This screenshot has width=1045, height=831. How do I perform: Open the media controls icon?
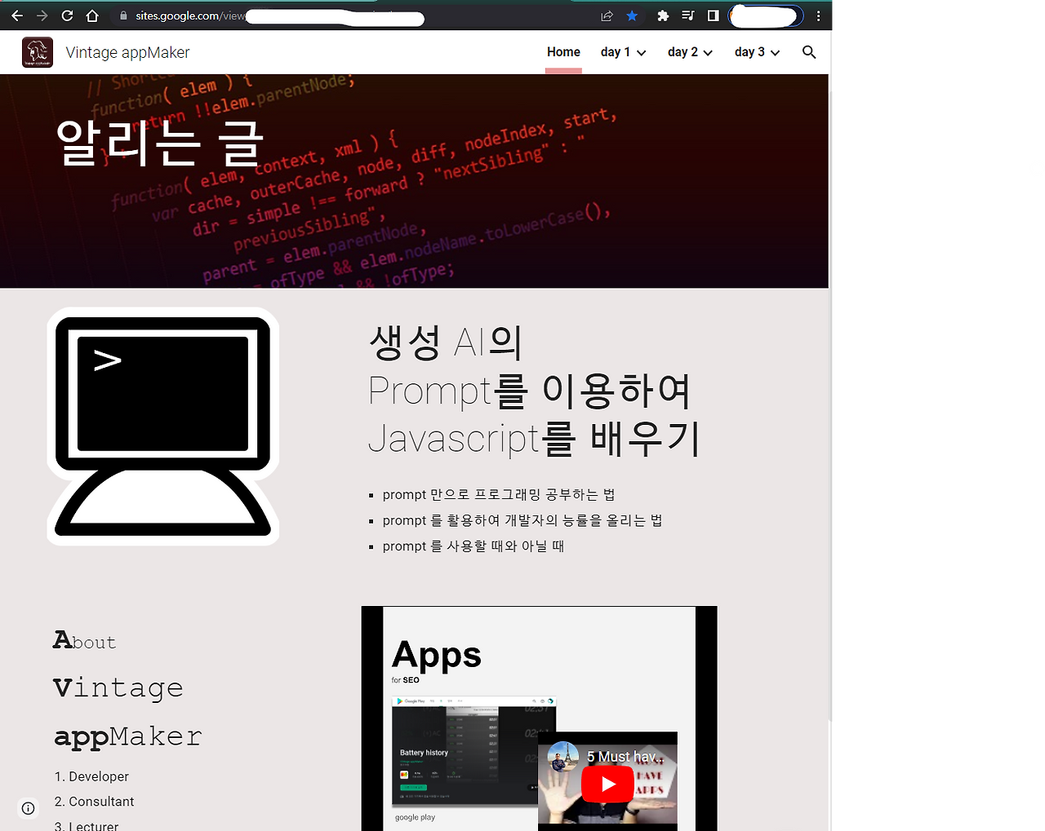tap(687, 15)
